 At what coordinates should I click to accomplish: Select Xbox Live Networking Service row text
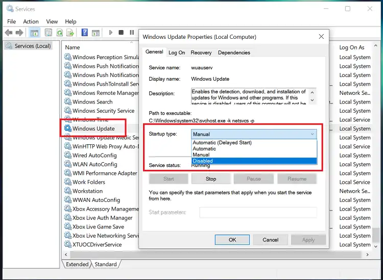point(106,236)
